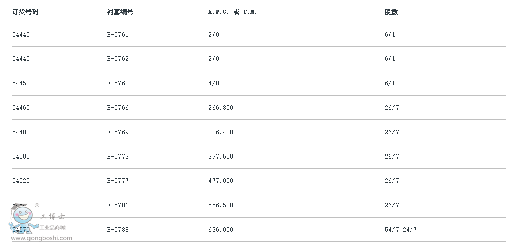Select the 4/0 gauge cell
The height and width of the screenshot is (248, 515).
click(214, 83)
